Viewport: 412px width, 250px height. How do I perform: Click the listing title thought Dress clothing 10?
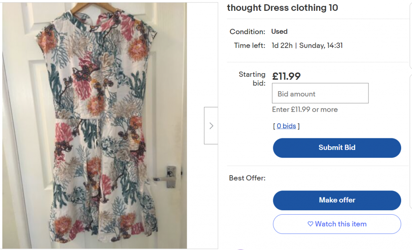click(282, 8)
